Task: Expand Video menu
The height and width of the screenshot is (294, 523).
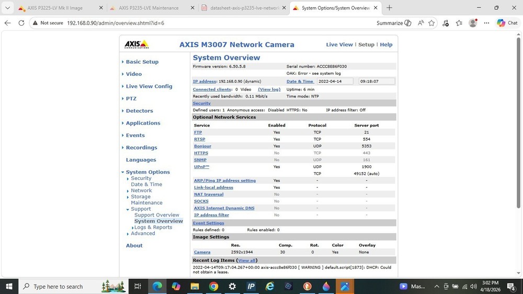Action: [x=134, y=74]
